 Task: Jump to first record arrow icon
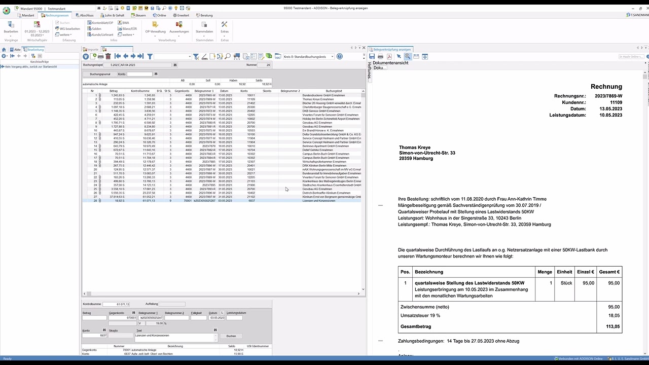pos(118,56)
